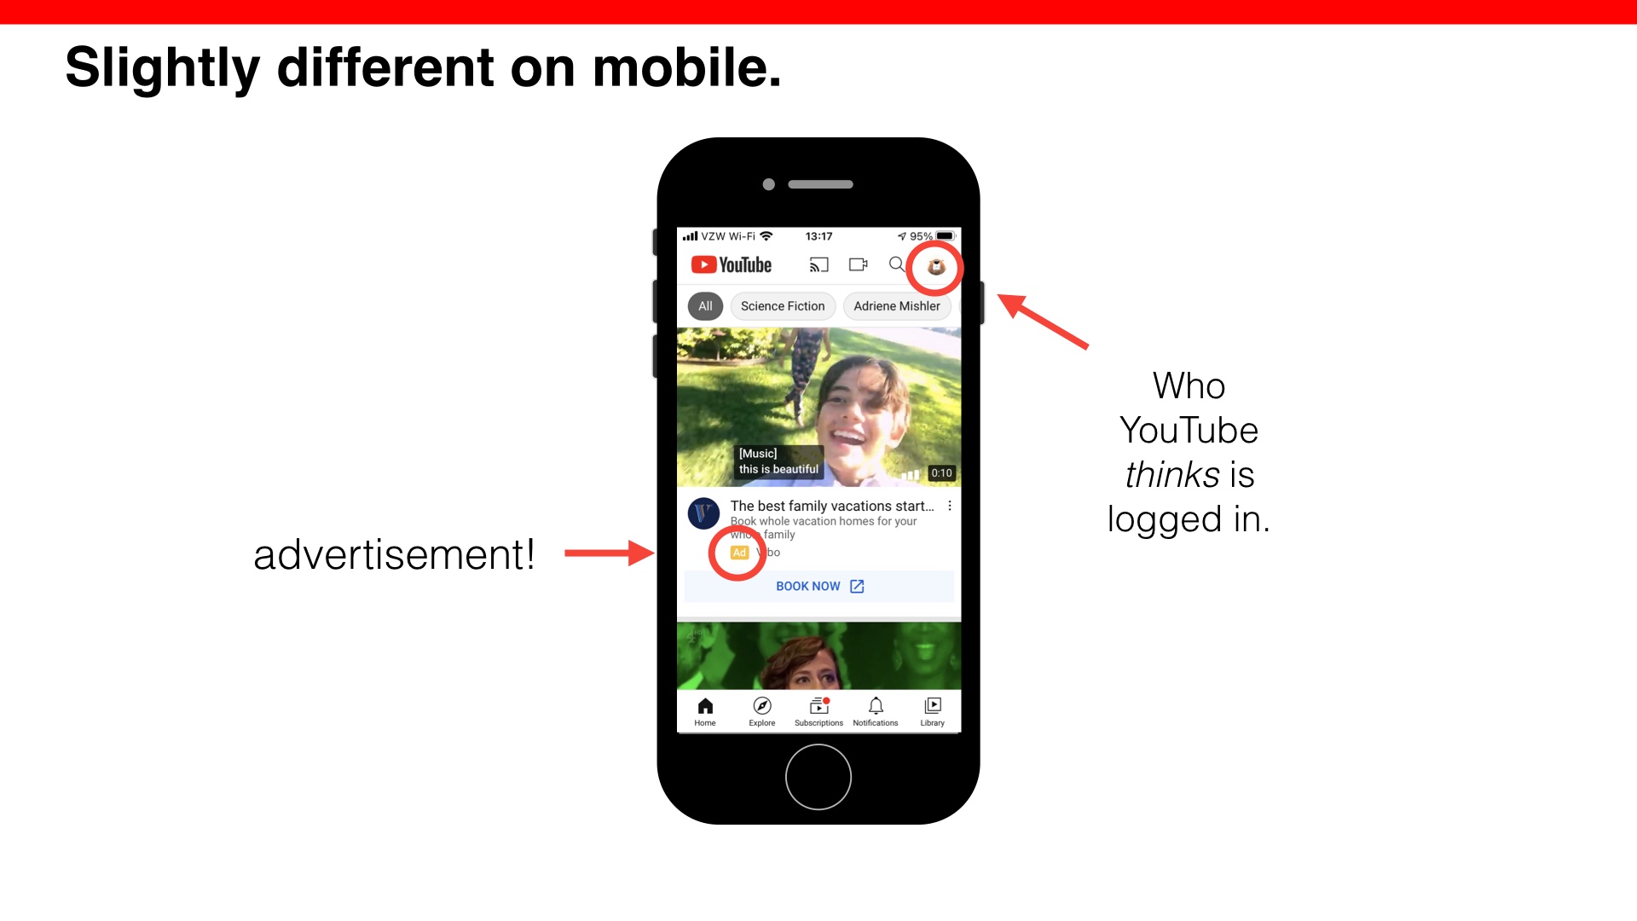Screen dimensions: 1637x921
Task: Select the Science Fiction filter tag
Action: 783,306
